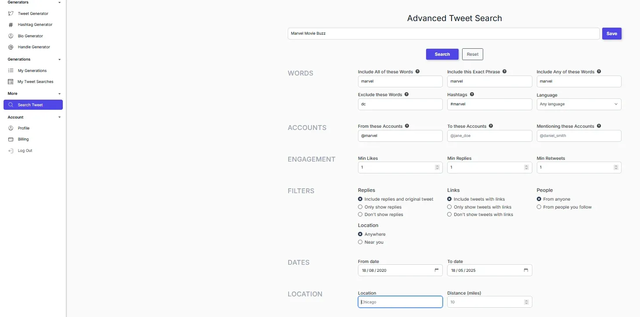Select Near you location option
The width and height of the screenshot is (640, 317).
tap(360, 242)
